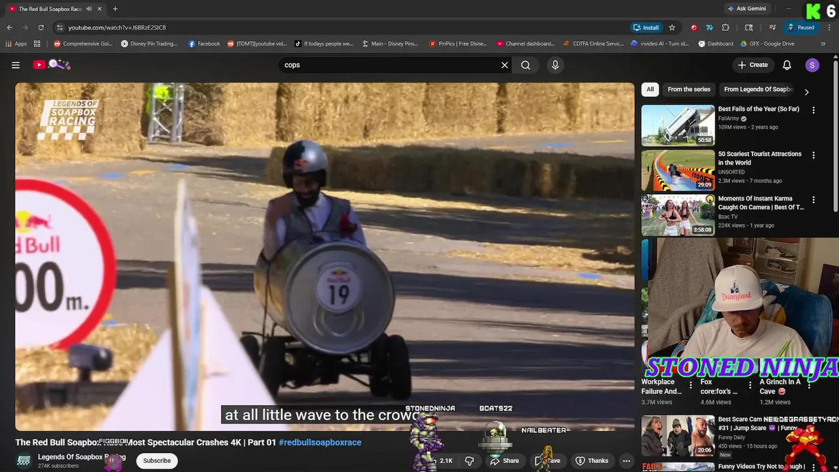Viewport: 839px width, 472px height.
Task: Open Moments Of Instant Karma thumbnail
Action: (x=678, y=215)
